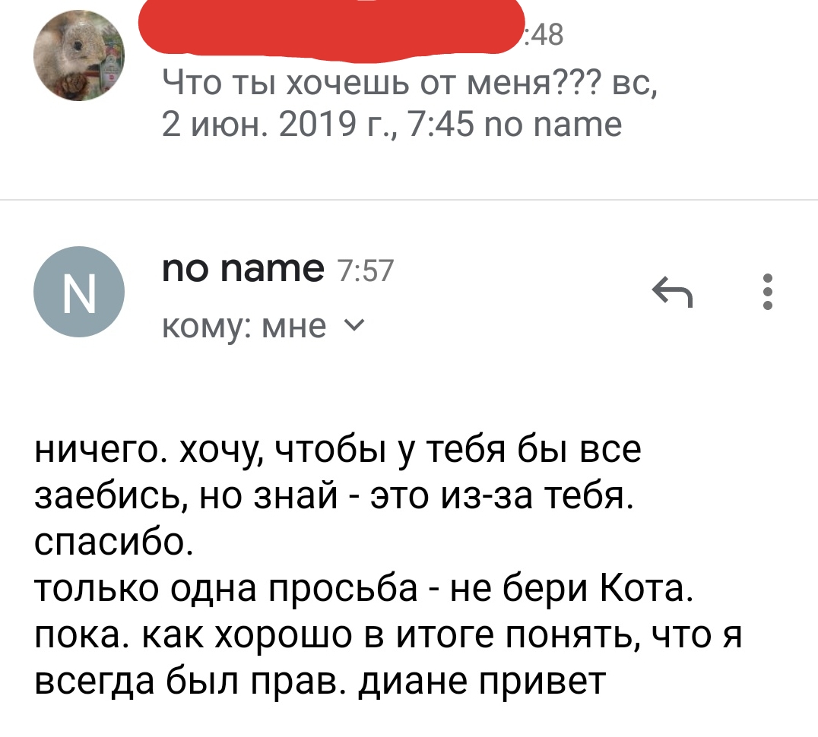
Task: Tap the red redacted sender name
Action: click(332, 30)
